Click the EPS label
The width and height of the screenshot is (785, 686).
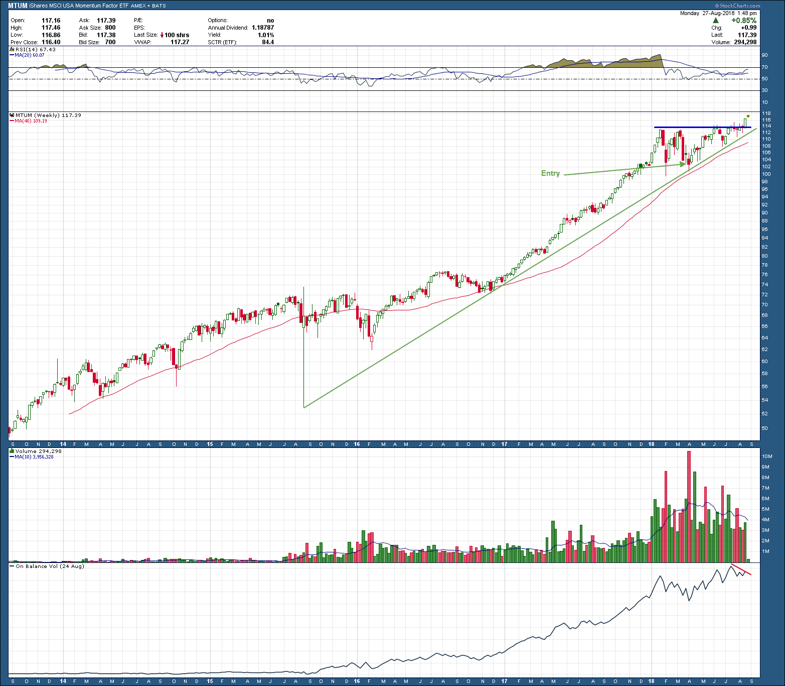coord(139,28)
